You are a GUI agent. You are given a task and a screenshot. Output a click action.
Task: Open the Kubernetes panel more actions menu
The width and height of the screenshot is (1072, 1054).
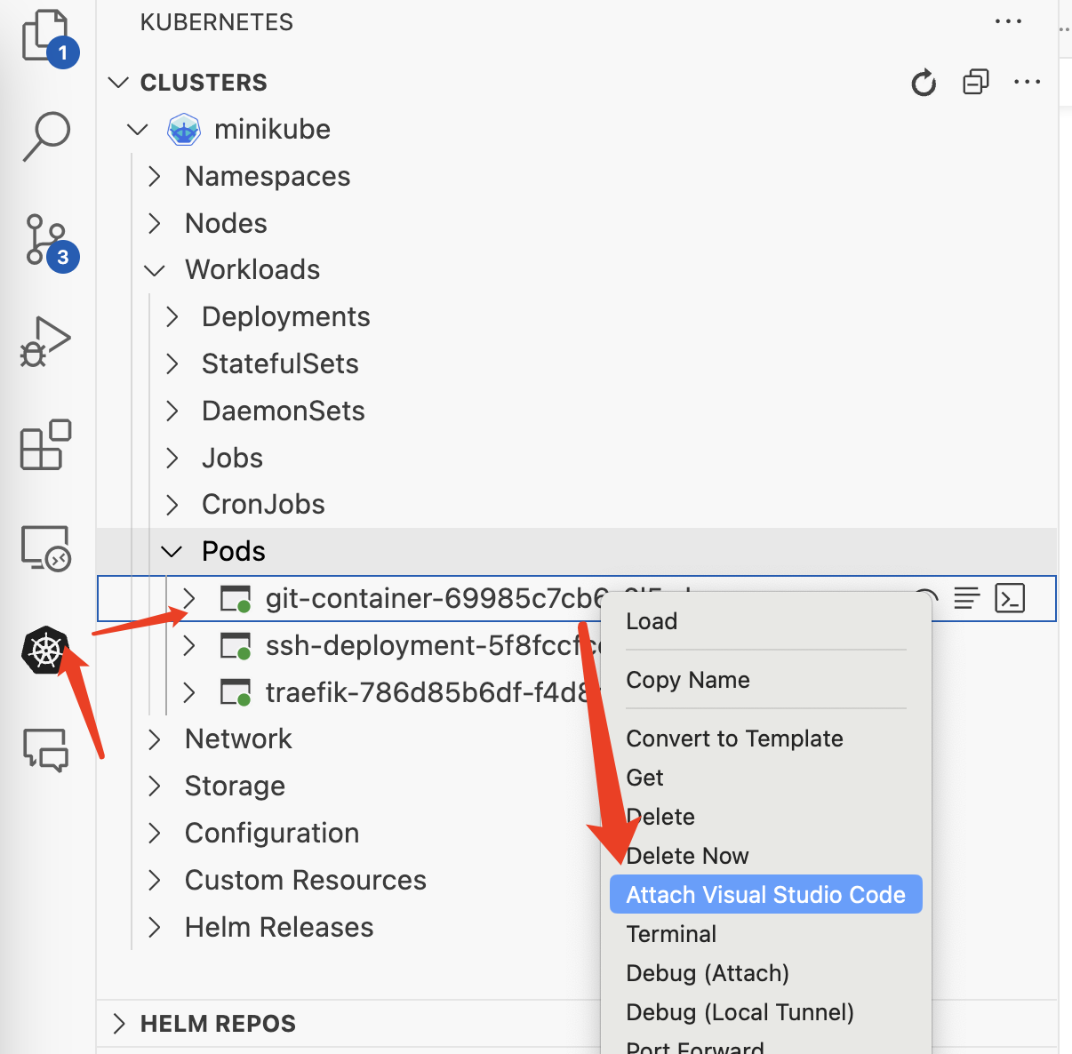click(x=1008, y=21)
